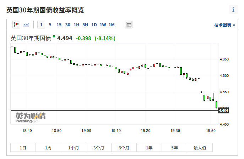Set the interval to 30 minutes
Screen dimensions: 244x159
point(67,25)
